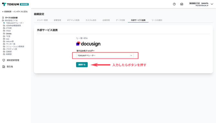This screenshot has height=123, width=216.
Task: Switch to the last リース tab
Action: pos(157,20)
